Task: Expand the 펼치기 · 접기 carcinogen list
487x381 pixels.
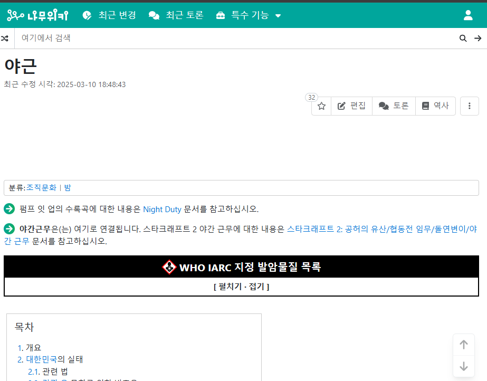Action: tap(241, 287)
